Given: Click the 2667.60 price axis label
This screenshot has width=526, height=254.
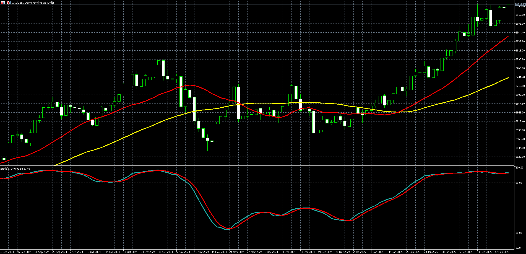Looking at the screenshot, I should [x=520, y=104].
